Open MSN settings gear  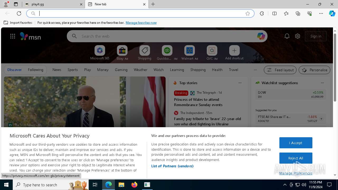[x=298, y=36]
